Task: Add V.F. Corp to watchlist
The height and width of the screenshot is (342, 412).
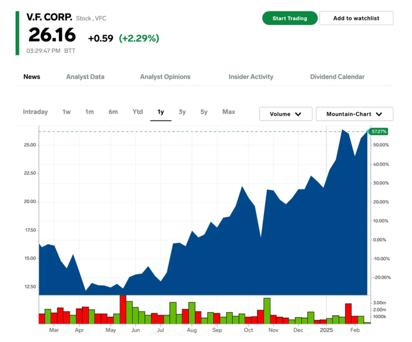Action: 356,18
